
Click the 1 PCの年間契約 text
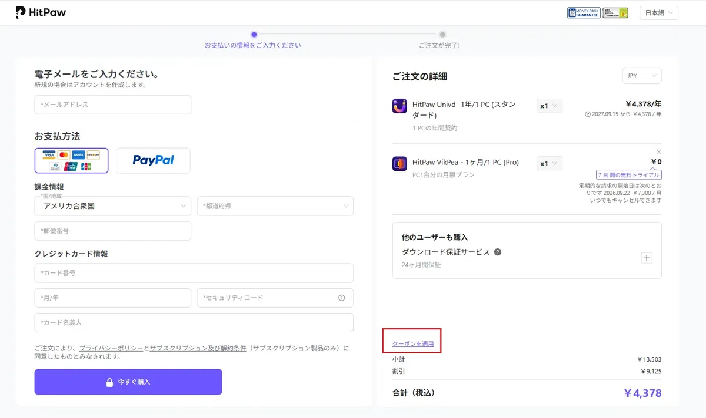(435, 127)
